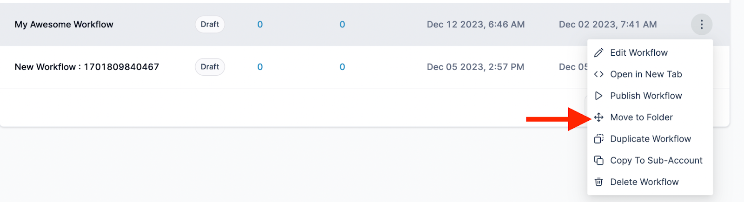Choose Open in New Tab menu entry
Screen dimensions: 744x202
pos(646,74)
